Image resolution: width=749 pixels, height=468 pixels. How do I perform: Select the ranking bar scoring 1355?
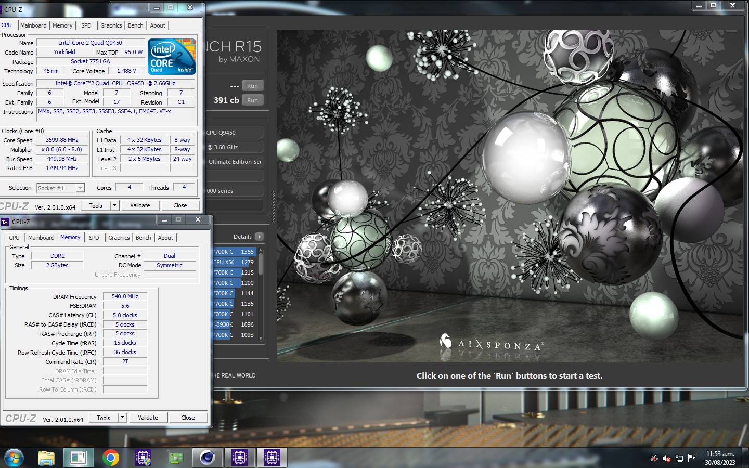[235, 252]
